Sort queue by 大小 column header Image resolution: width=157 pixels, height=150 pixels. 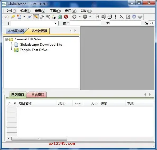coord(91,104)
